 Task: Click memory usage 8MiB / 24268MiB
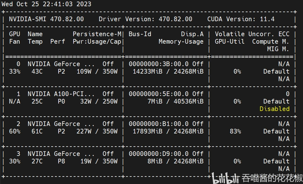pos(176,161)
